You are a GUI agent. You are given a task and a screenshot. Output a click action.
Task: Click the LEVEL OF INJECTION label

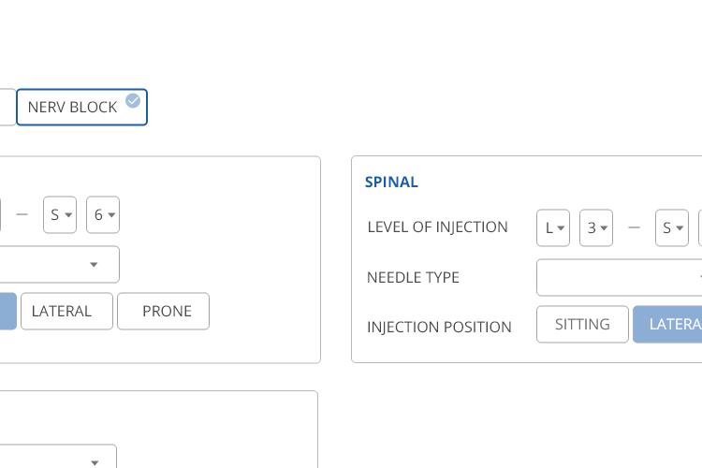coord(437,227)
